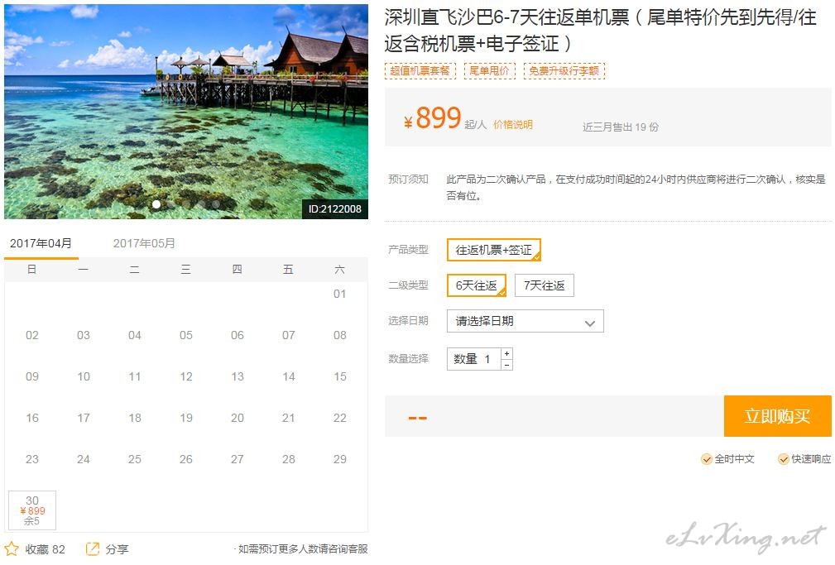Click calendar date 05
Viewport: 835px width, 565px height.
point(186,335)
